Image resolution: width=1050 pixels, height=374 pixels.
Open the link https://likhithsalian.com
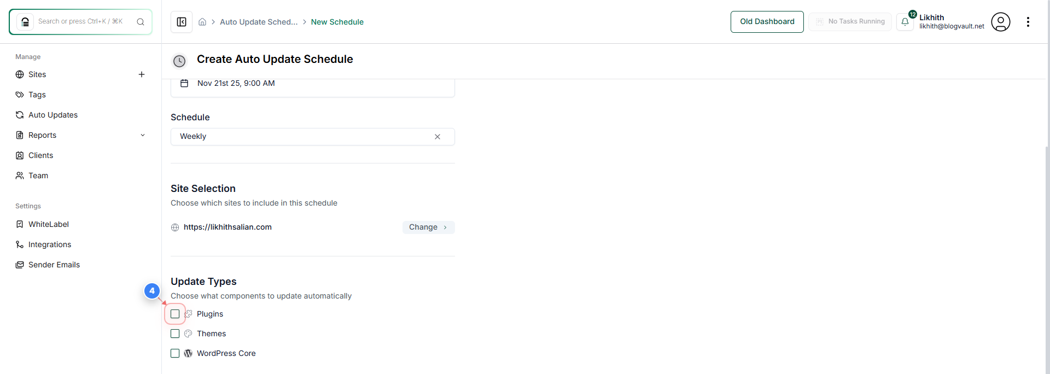coord(227,227)
